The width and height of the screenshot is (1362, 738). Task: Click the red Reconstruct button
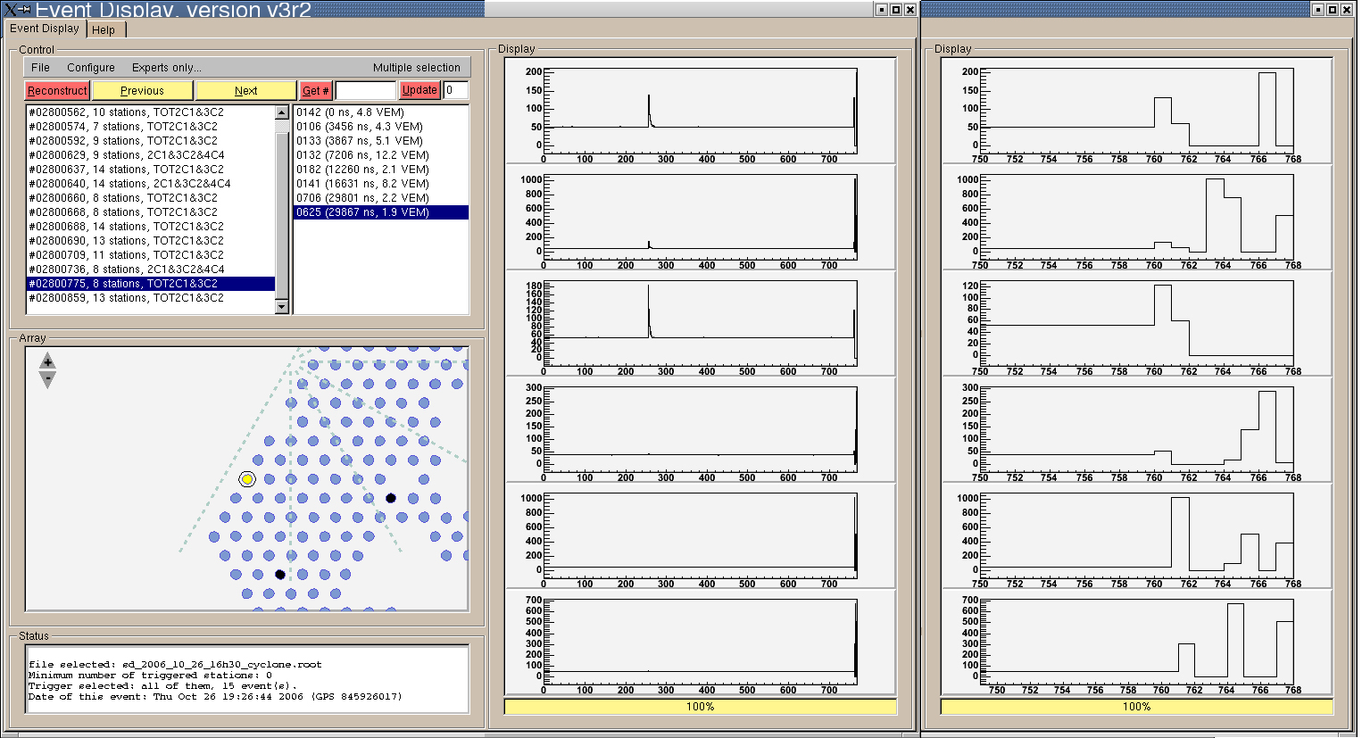(x=57, y=90)
